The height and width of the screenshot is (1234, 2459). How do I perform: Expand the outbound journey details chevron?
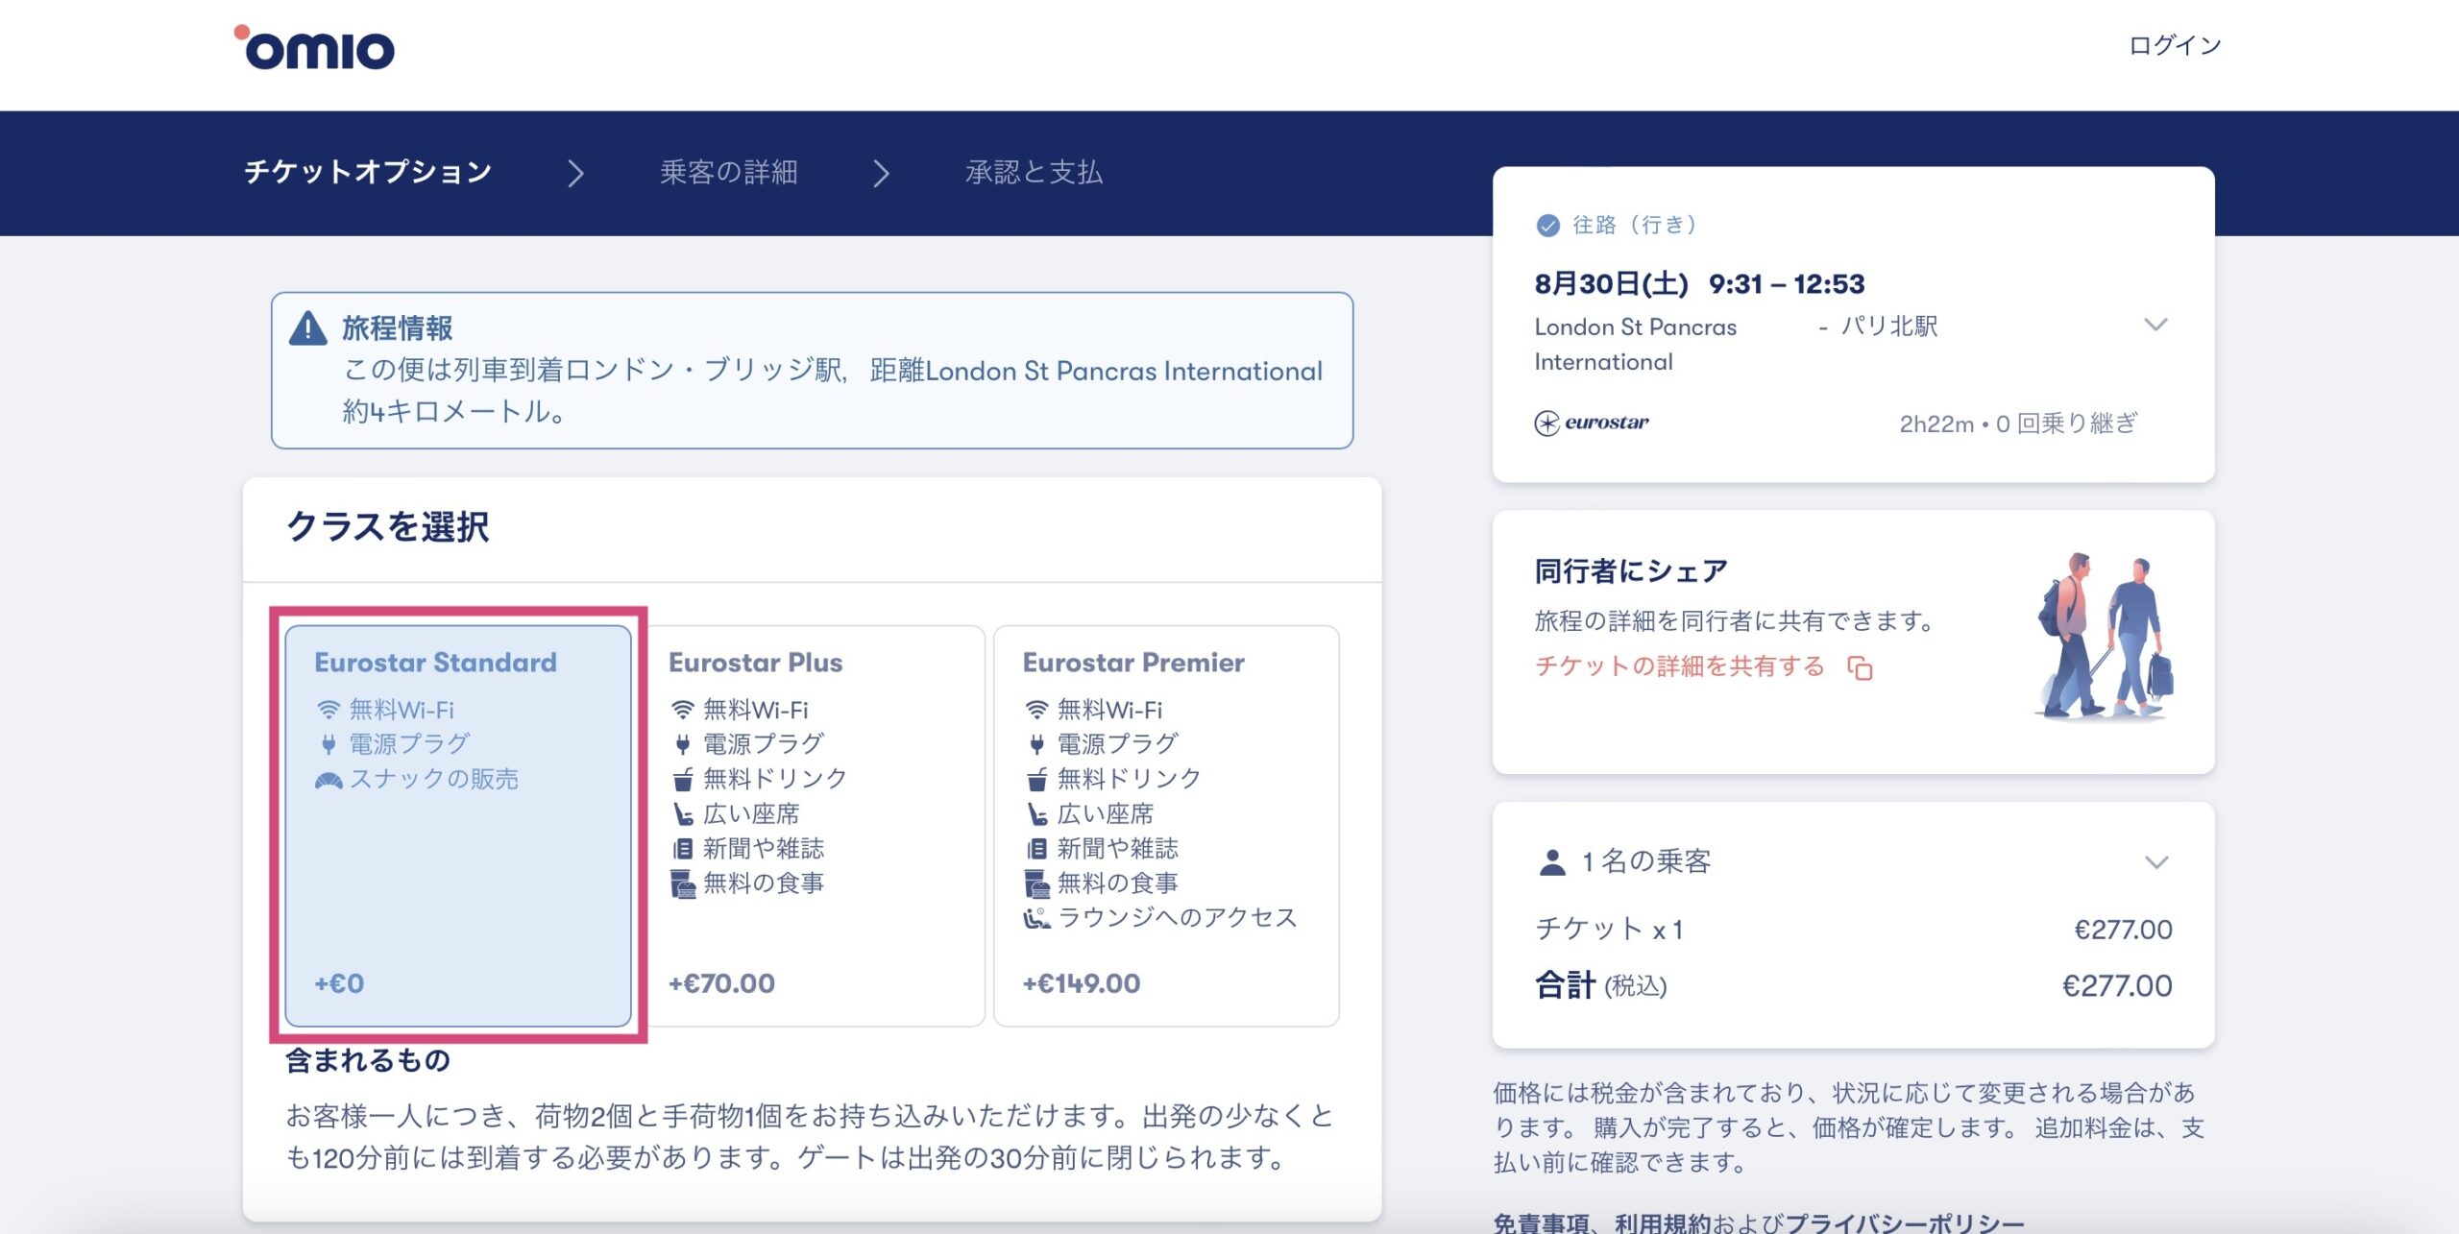(2155, 325)
